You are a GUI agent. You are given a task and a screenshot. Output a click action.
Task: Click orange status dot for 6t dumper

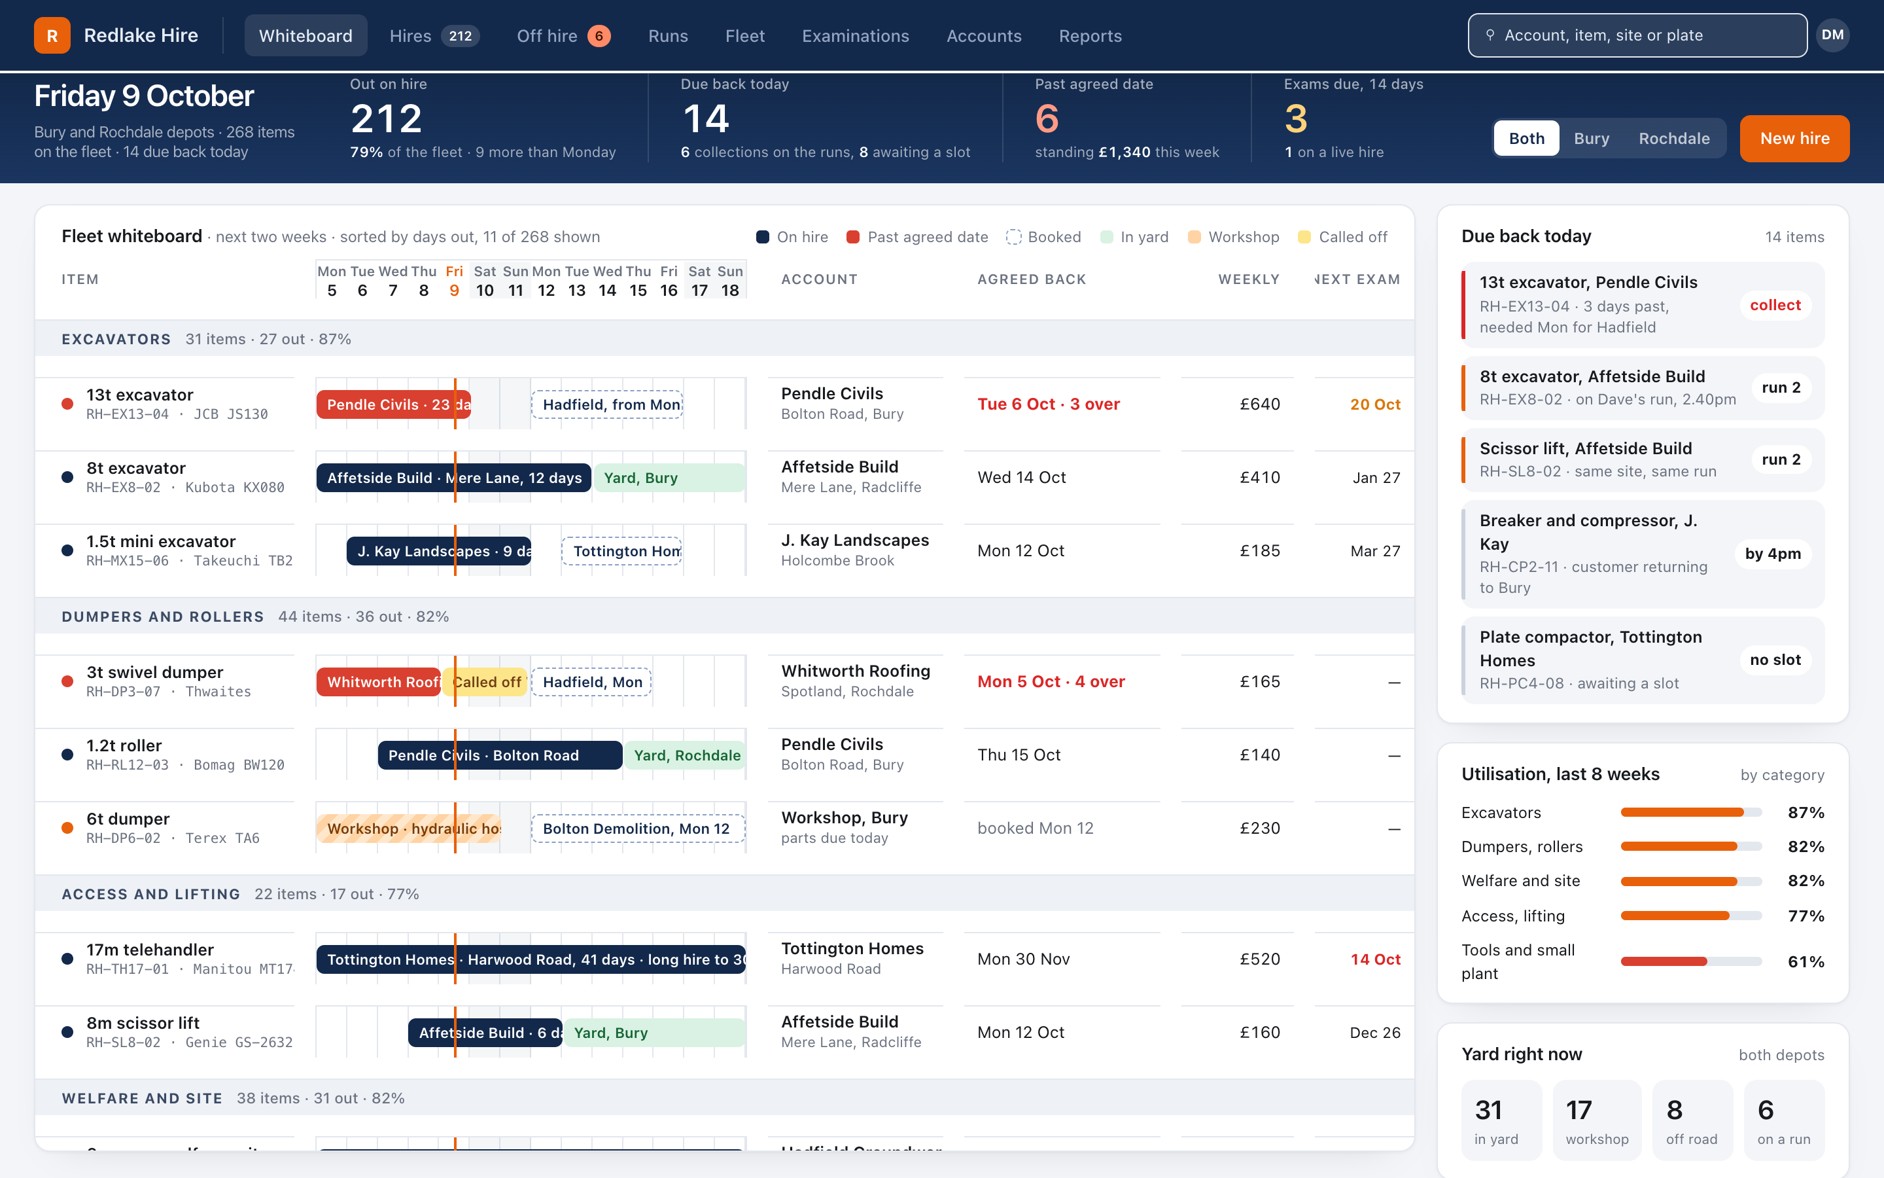(68, 827)
